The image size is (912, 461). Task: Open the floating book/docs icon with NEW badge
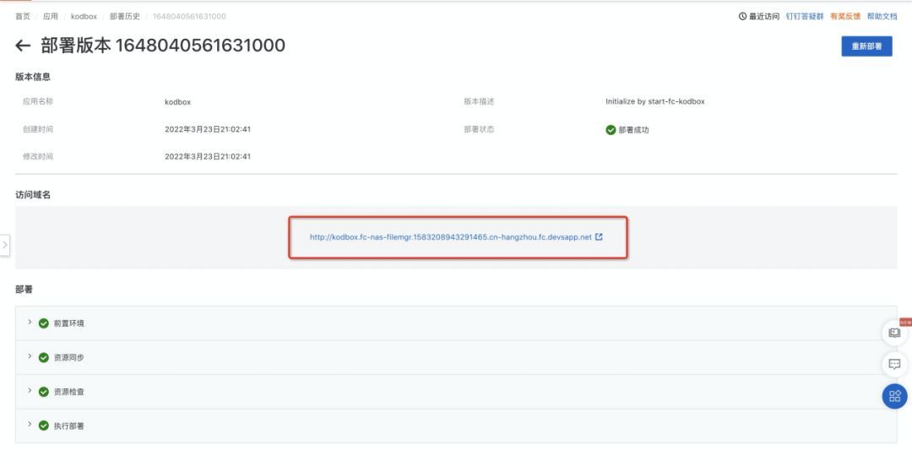[x=894, y=334]
